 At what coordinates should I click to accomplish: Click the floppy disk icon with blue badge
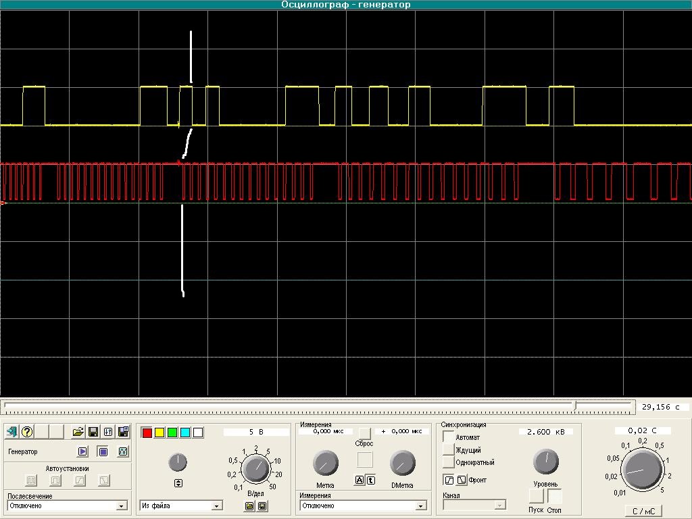(x=124, y=432)
